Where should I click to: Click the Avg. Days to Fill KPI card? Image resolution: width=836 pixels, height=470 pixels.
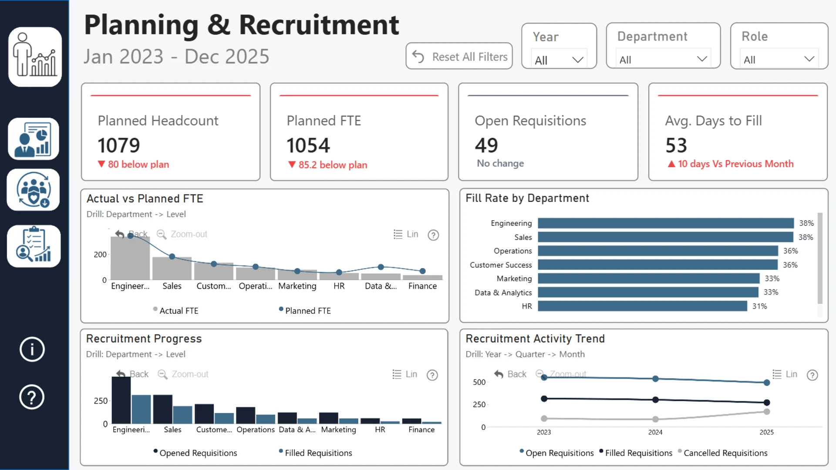[x=738, y=132]
